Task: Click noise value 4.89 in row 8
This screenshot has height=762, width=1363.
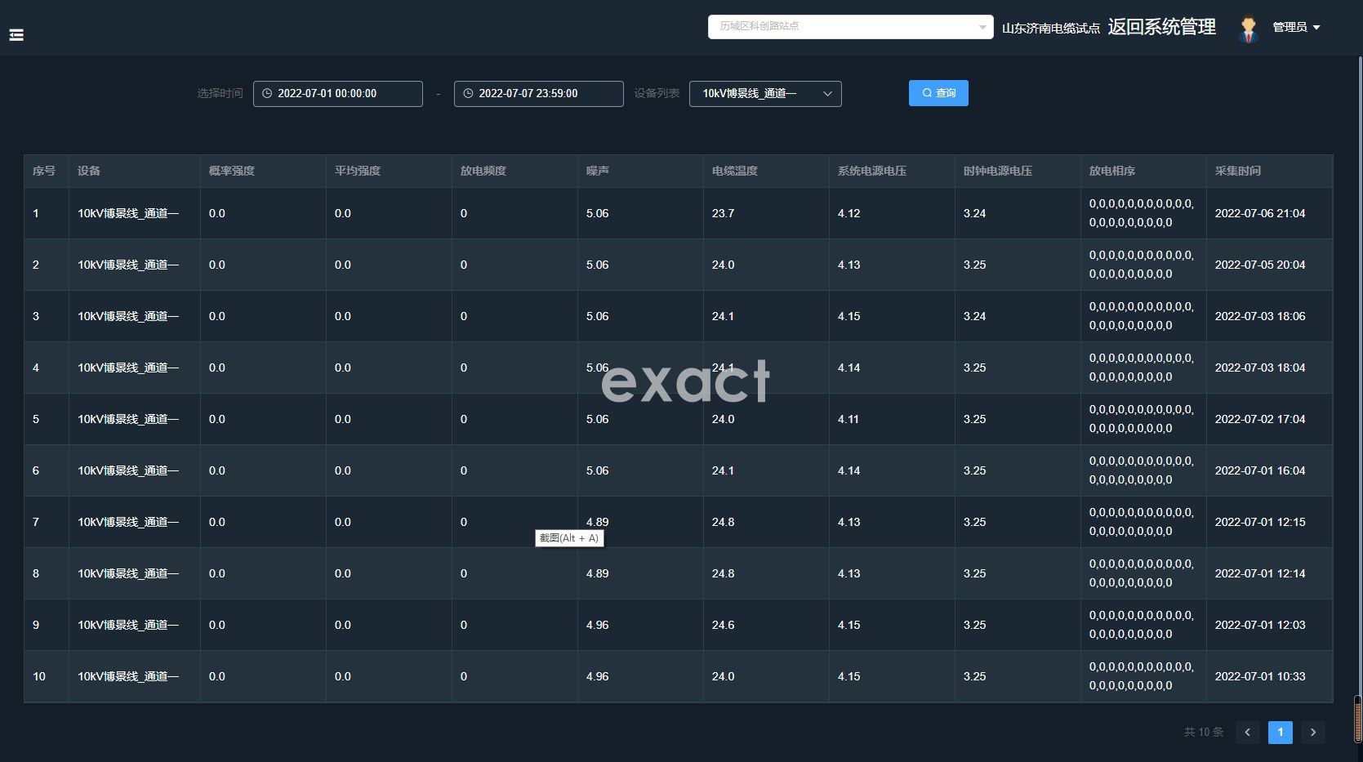Action: pos(597,574)
